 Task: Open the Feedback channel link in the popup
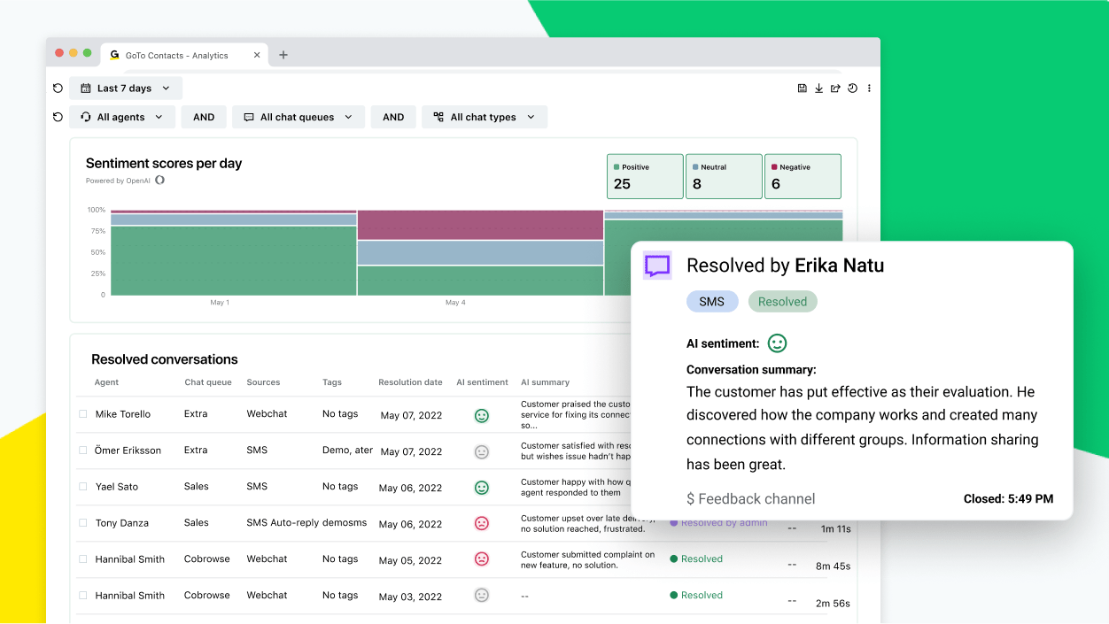[x=750, y=498]
